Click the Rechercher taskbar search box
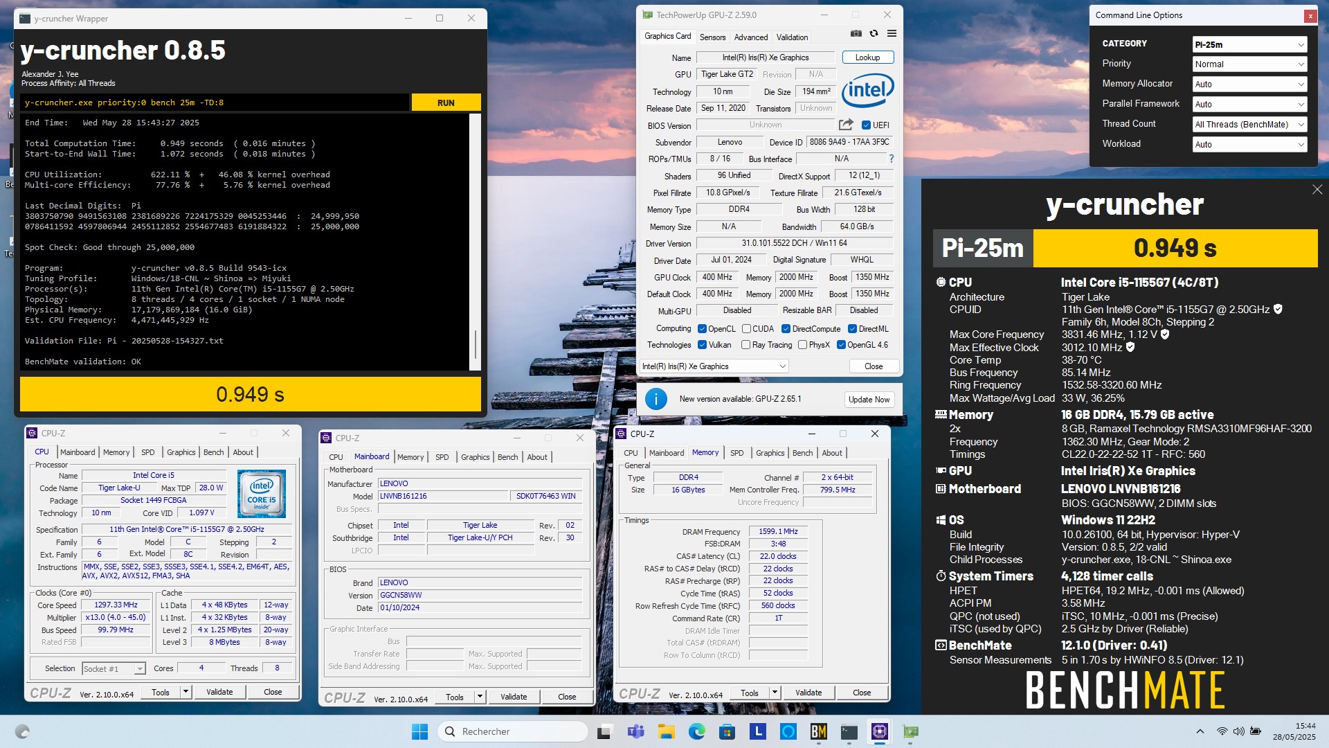This screenshot has height=748, width=1329. [x=513, y=731]
